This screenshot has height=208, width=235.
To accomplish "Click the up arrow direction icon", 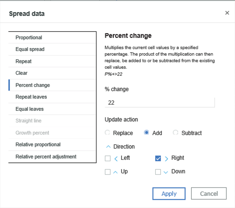I will tap(115, 172).
